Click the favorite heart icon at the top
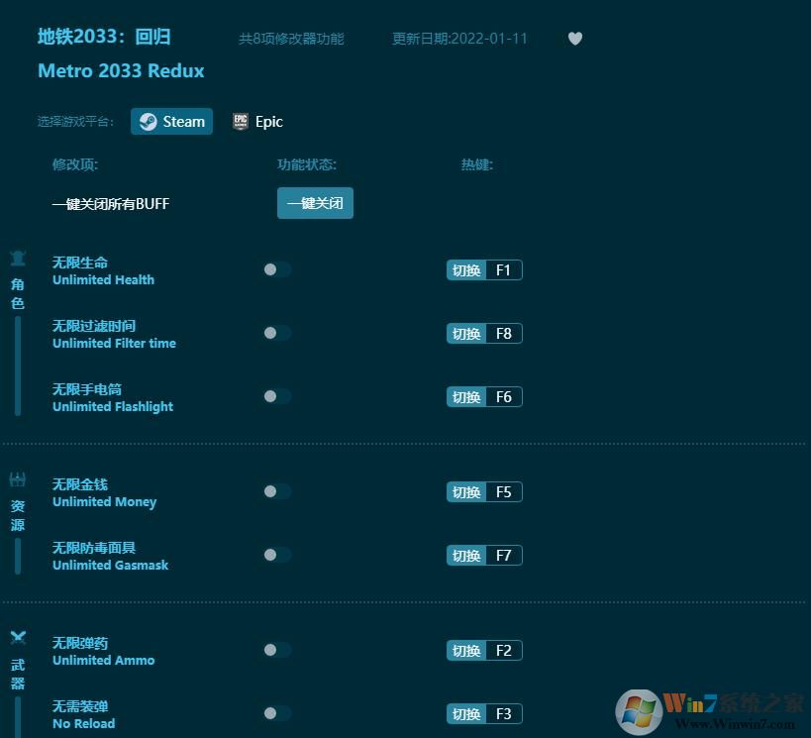 coord(574,39)
